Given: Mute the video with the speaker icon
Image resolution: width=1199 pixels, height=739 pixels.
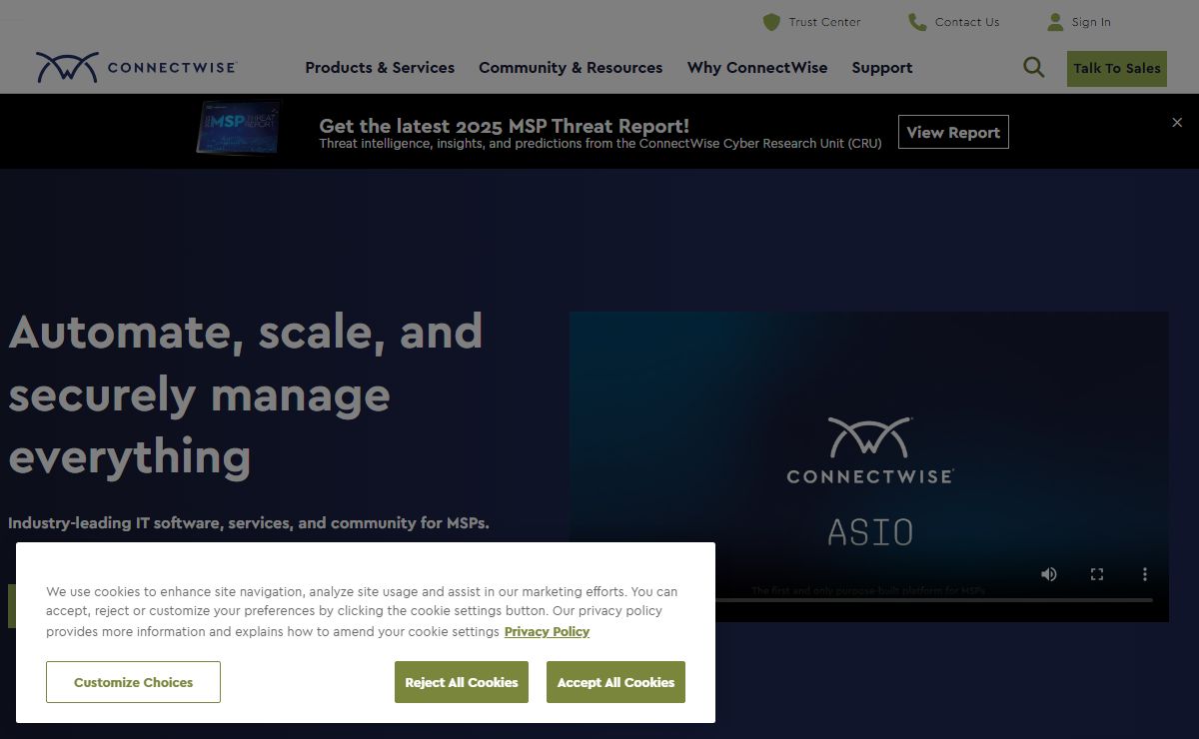Looking at the screenshot, I should coord(1049,574).
